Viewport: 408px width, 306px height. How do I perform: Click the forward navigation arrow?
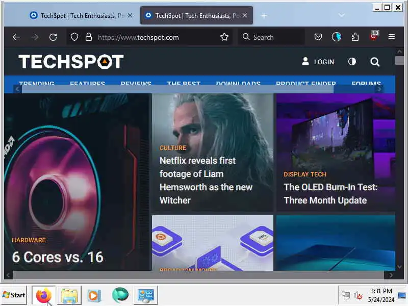(34, 37)
